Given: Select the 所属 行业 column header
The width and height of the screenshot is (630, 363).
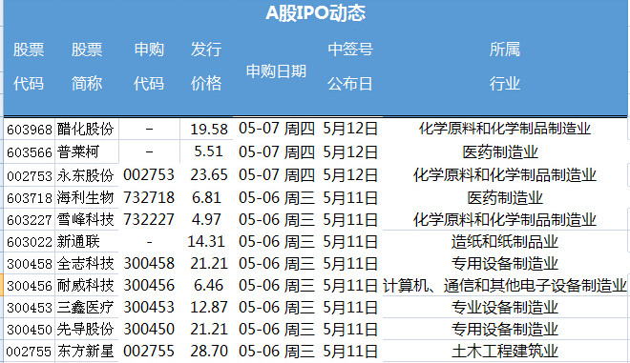Looking at the screenshot, I should [505, 67].
